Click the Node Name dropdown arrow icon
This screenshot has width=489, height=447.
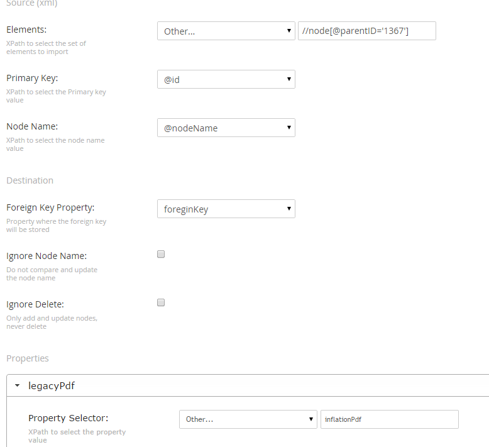point(288,127)
